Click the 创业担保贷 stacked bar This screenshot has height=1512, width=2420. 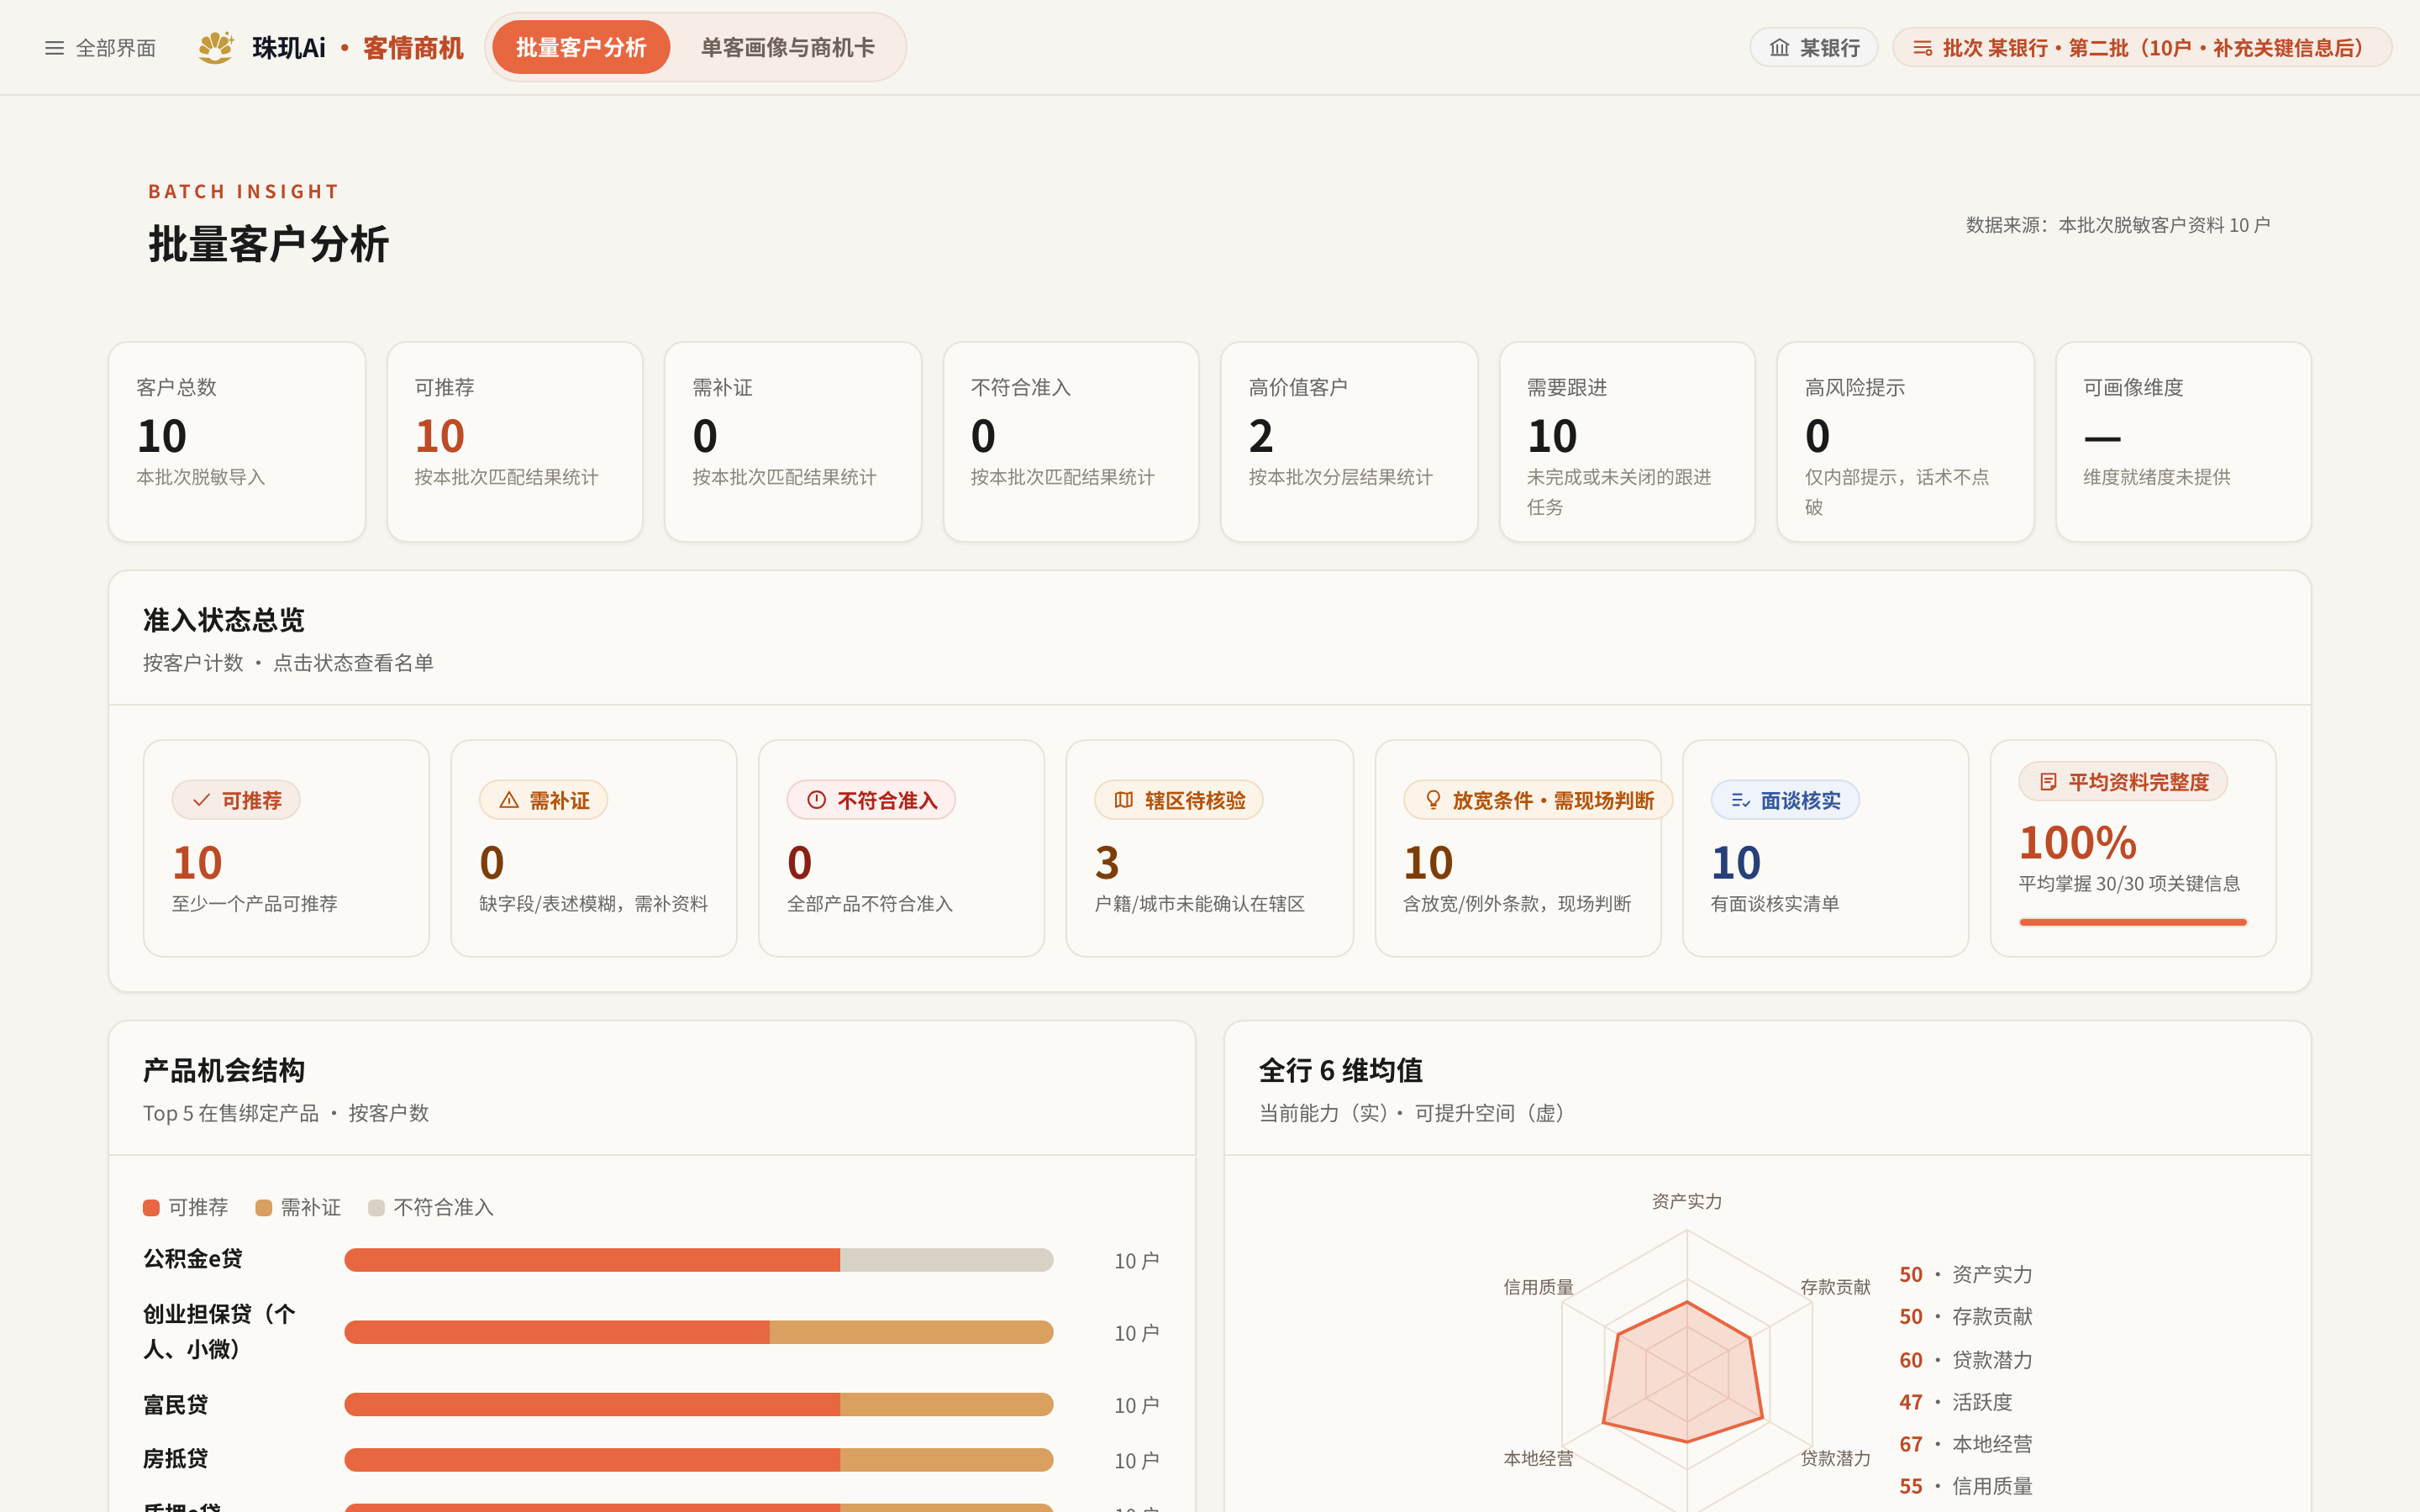[x=698, y=1332]
